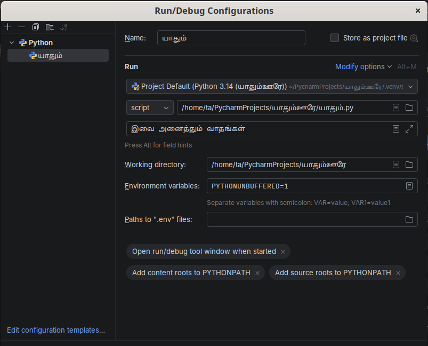428x346 pixels.
Task: Add a new configuration with the plus icon
Action: [x=8, y=27]
